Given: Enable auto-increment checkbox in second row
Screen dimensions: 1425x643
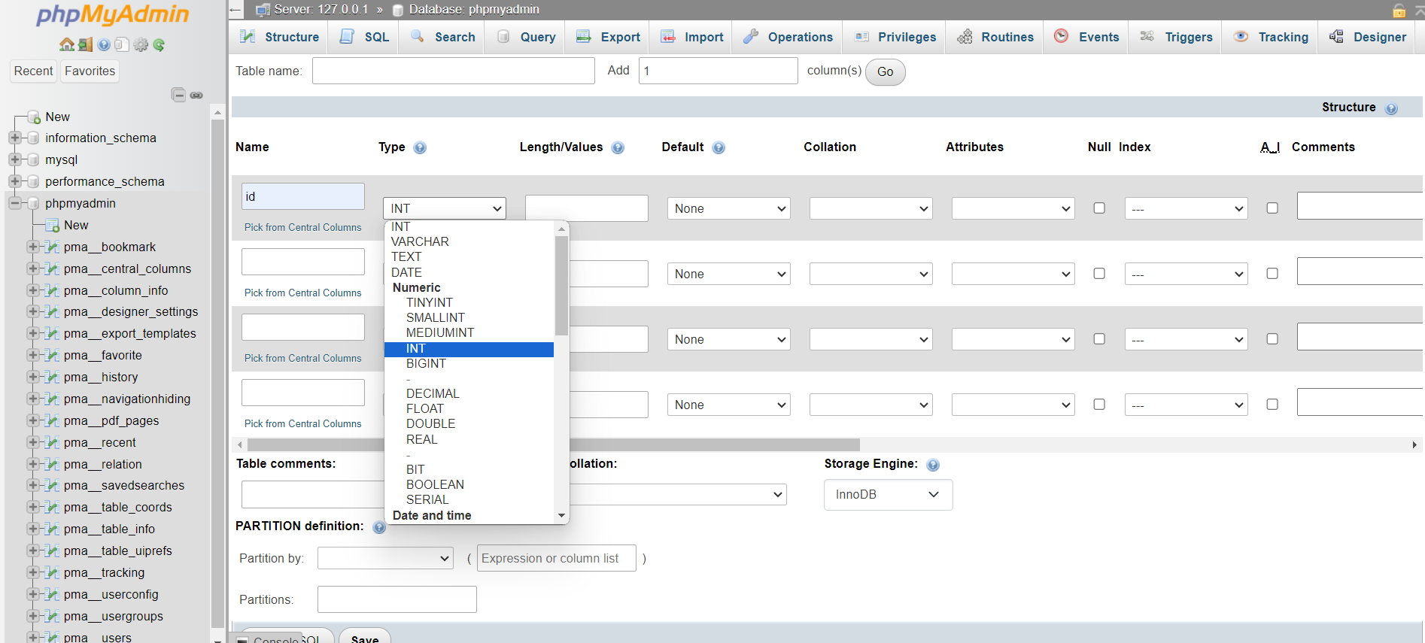Looking at the screenshot, I should tap(1272, 273).
